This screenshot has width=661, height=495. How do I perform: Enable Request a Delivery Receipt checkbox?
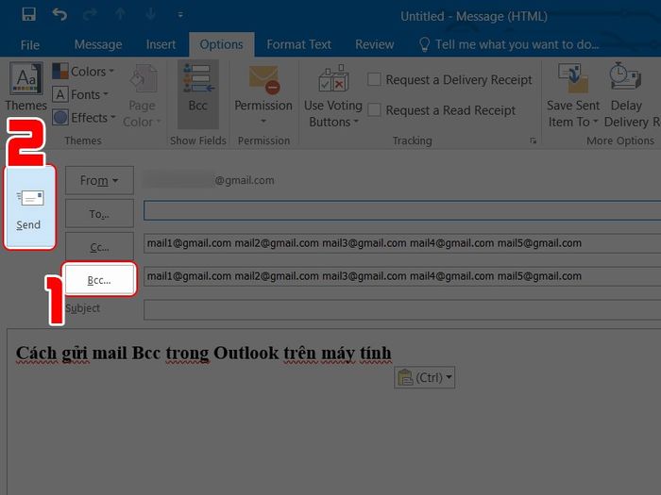pyautogui.click(x=374, y=79)
